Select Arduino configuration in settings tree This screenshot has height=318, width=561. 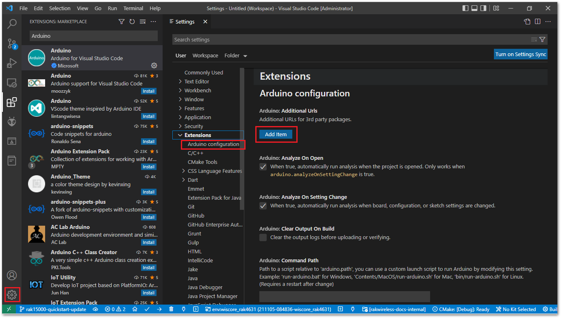(213, 144)
